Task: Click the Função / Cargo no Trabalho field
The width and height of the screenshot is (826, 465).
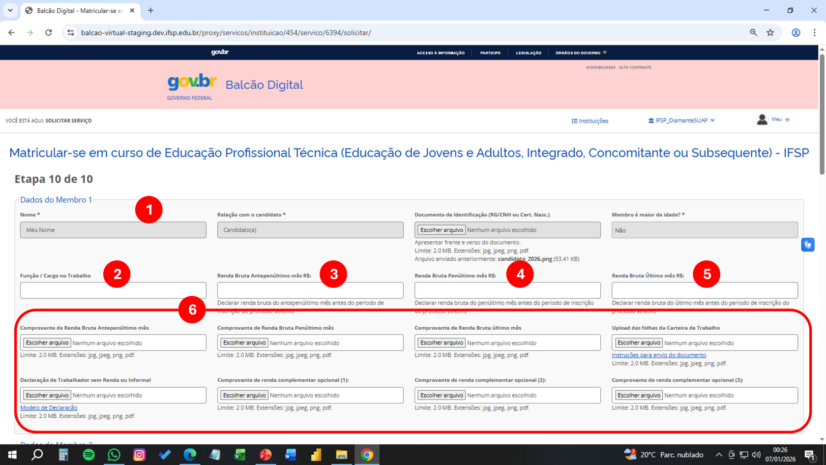Action: pyautogui.click(x=113, y=290)
